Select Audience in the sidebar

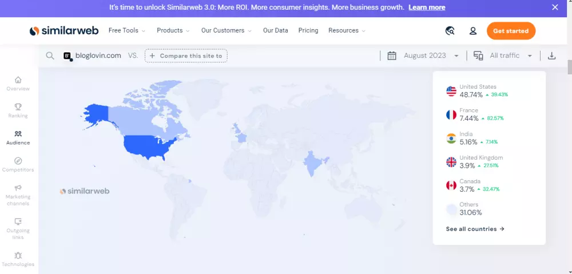[18, 137]
